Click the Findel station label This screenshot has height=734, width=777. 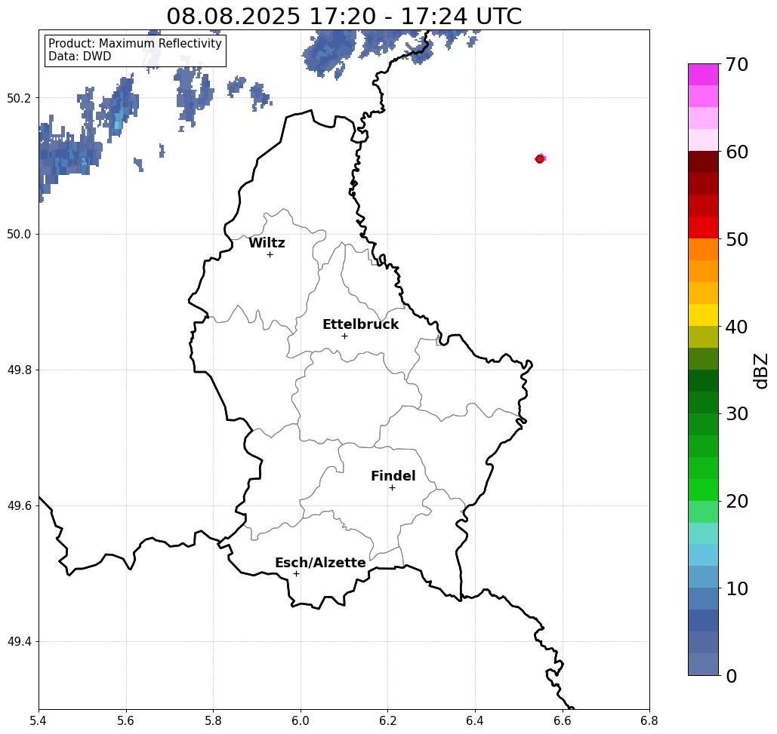pyautogui.click(x=393, y=476)
